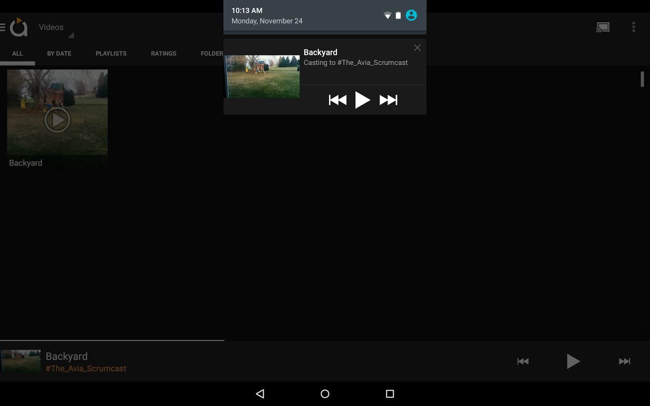Click the Chromecast cast icon
This screenshot has height=406, width=650.
click(x=603, y=27)
